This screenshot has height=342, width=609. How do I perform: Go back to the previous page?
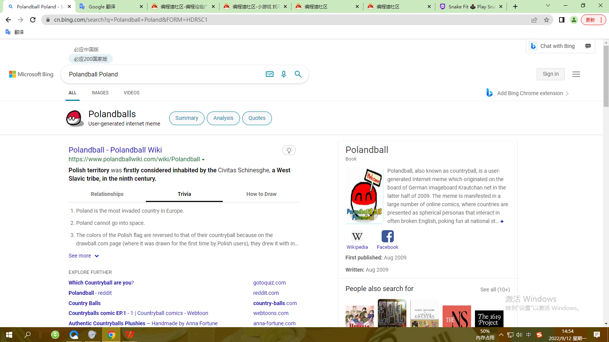tap(8, 20)
